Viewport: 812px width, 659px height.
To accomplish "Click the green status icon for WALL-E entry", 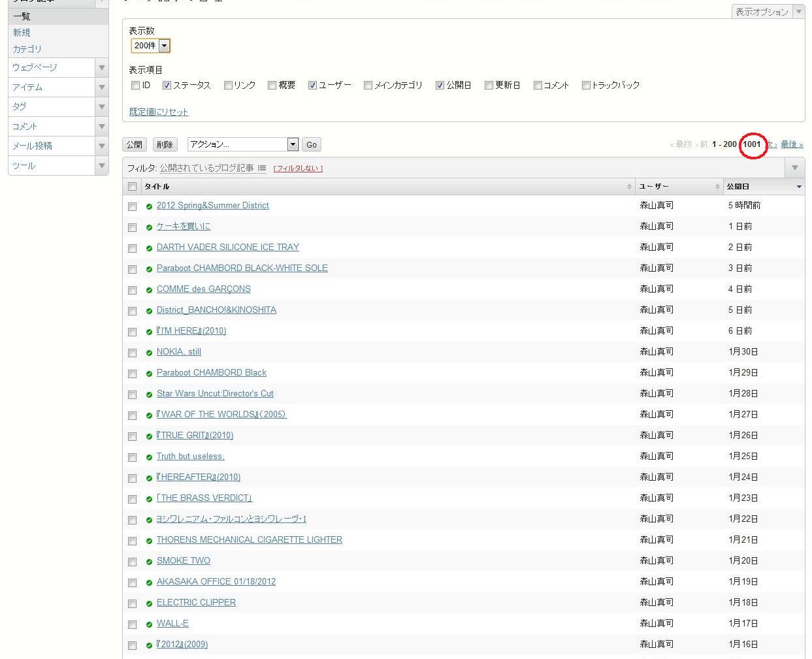I will (x=149, y=624).
